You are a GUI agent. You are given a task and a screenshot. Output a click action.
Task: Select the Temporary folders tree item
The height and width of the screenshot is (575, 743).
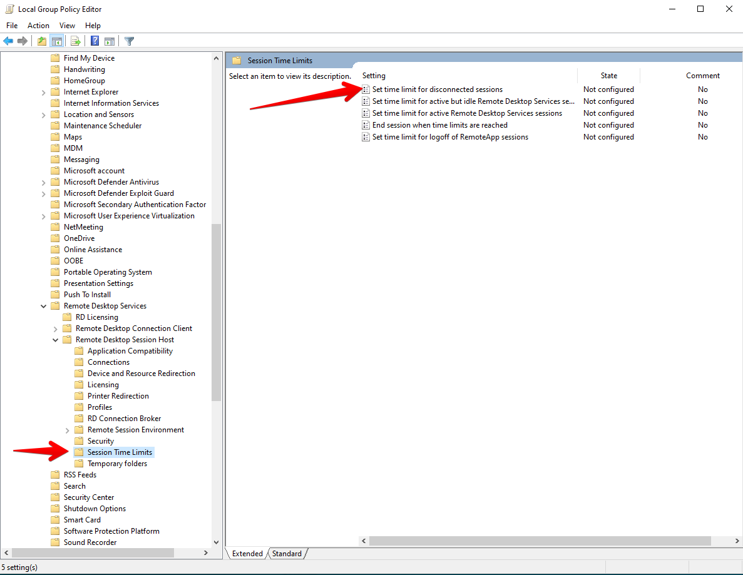click(117, 464)
